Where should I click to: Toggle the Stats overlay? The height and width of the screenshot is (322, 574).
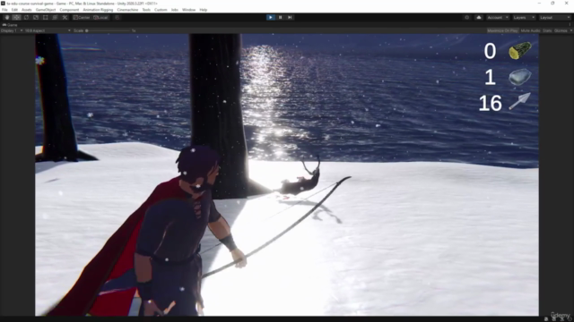(547, 30)
